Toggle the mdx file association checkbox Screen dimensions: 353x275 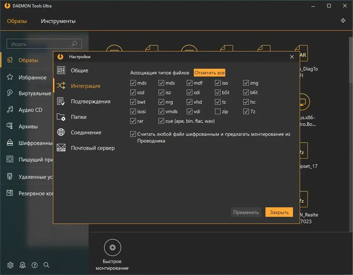[133, 83]
